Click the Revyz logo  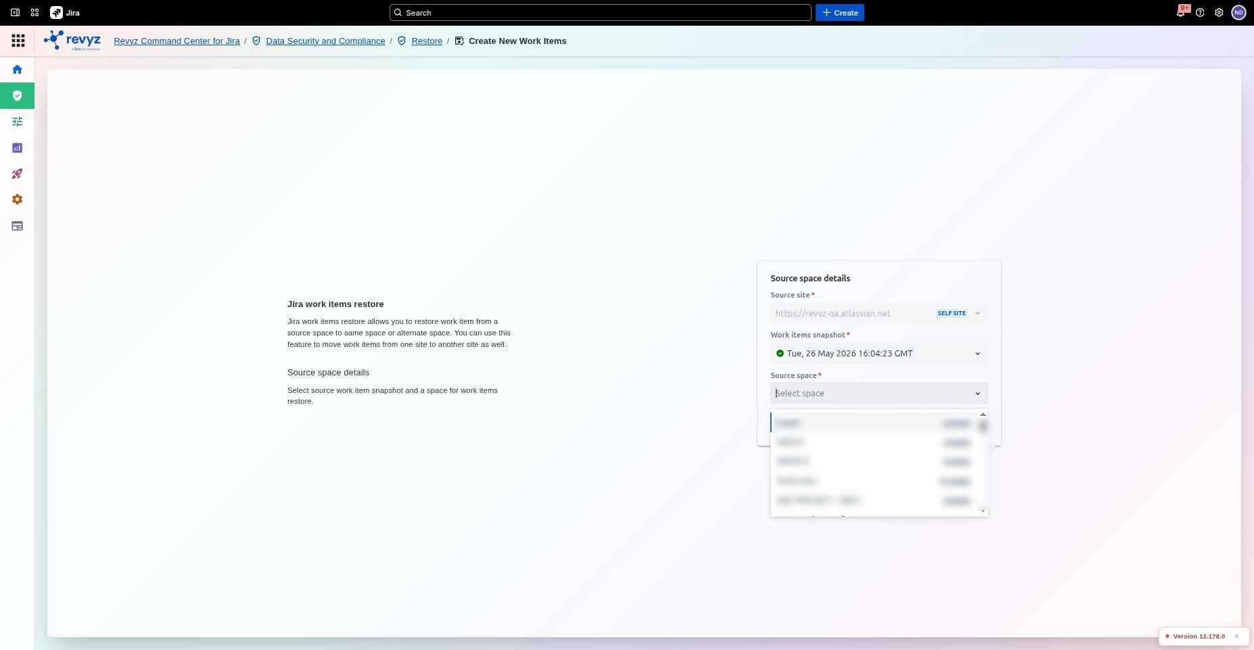coord(72,41)
